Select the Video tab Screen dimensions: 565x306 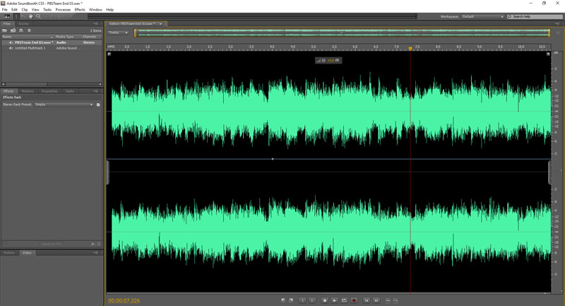pyautogui.click(x=27, y=253)
